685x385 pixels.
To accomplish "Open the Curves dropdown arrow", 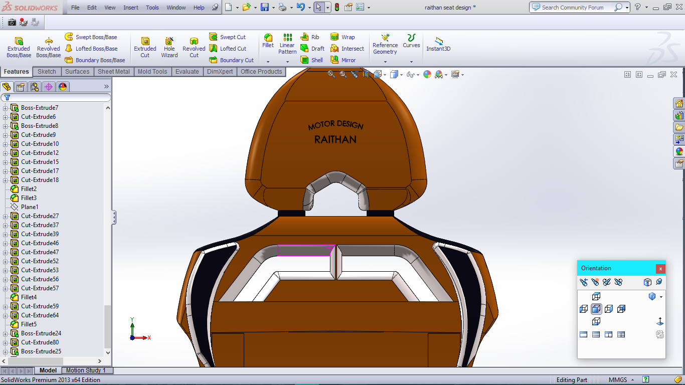I will click(x=411, y=62).
